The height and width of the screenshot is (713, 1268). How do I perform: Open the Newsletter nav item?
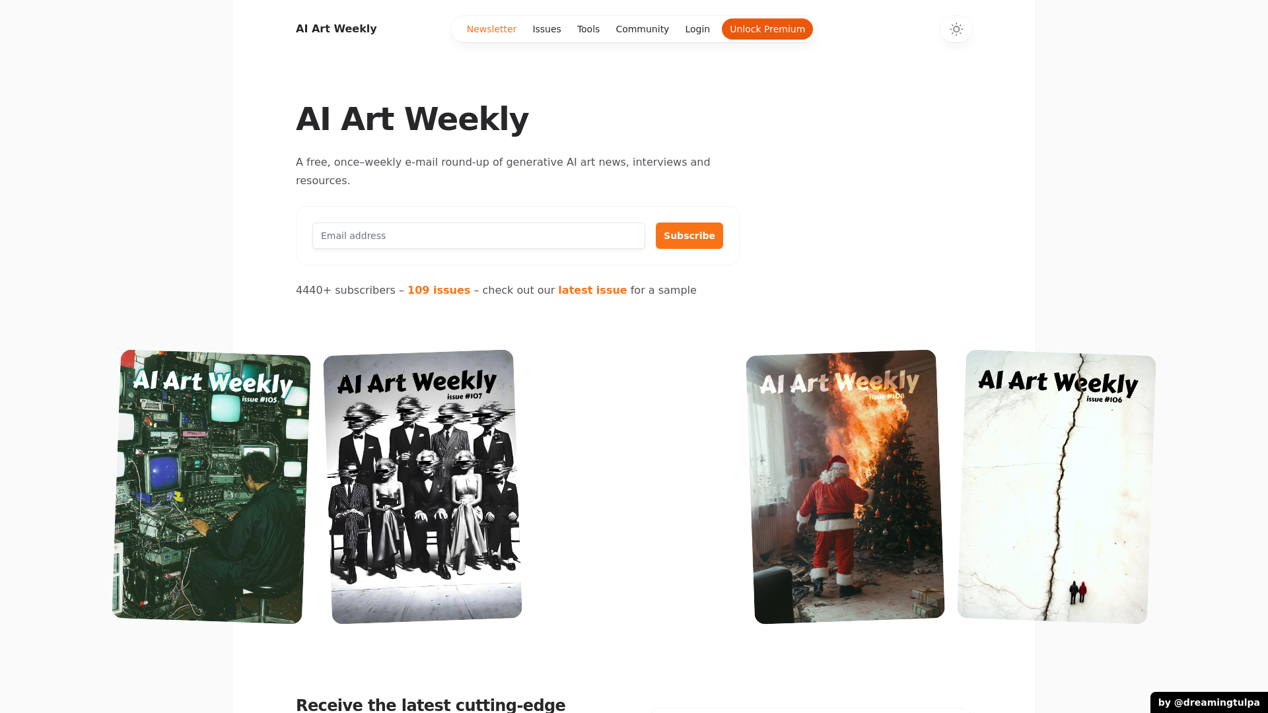[x=491, y=29]
